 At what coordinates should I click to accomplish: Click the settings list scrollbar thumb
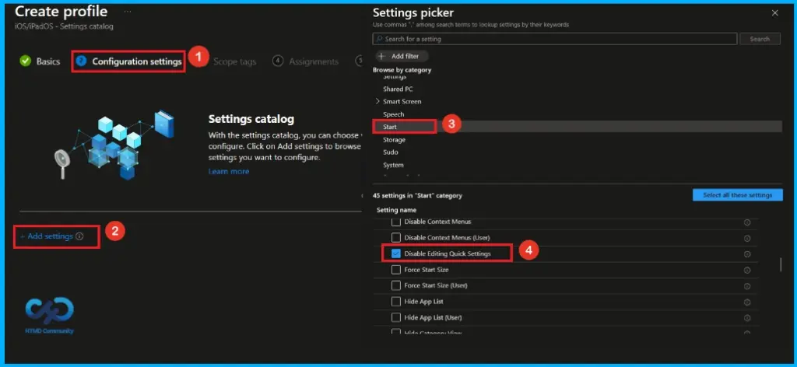pyautogui.click(x=781, y=264)
